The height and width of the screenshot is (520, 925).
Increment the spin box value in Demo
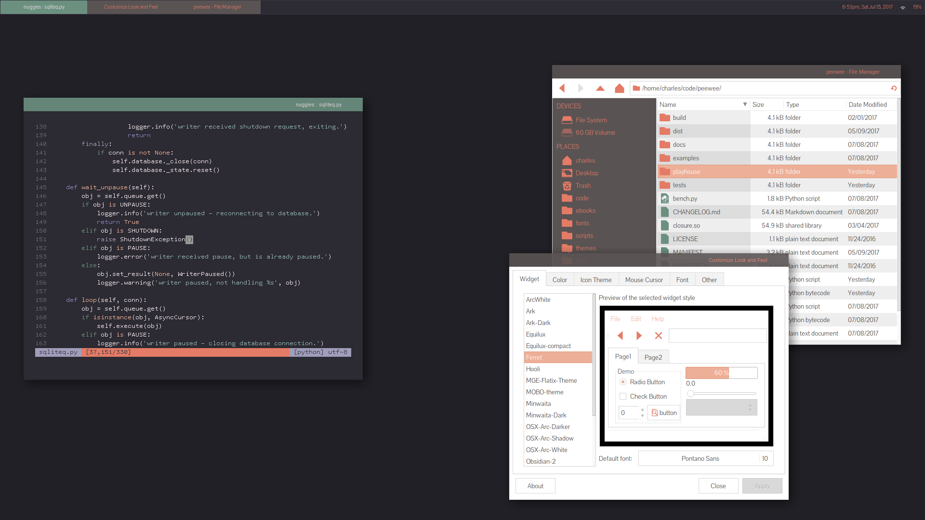pyautogui.click(x=642, y=410)
